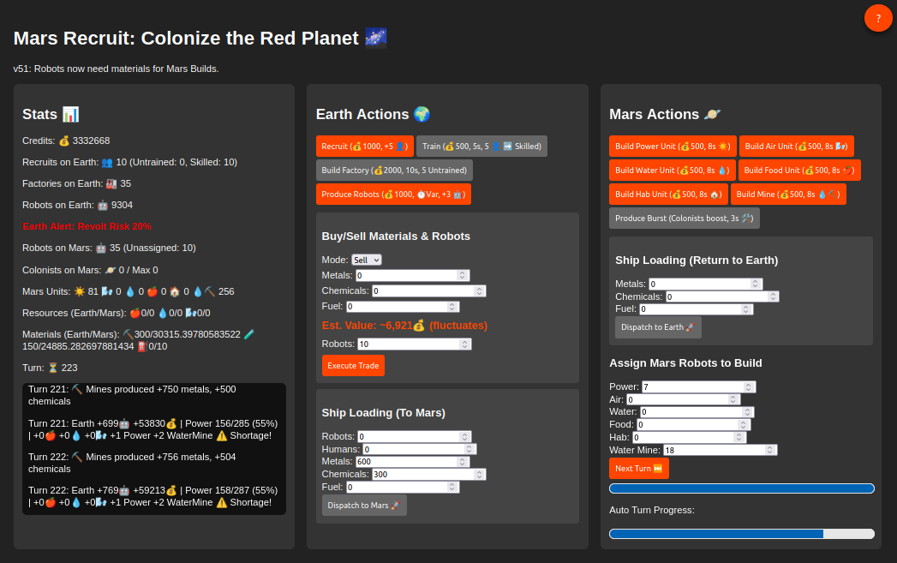The height and width of the screenshot is (563, 897).
Task: Click the Produce Burst battery action
Action: 684,217
